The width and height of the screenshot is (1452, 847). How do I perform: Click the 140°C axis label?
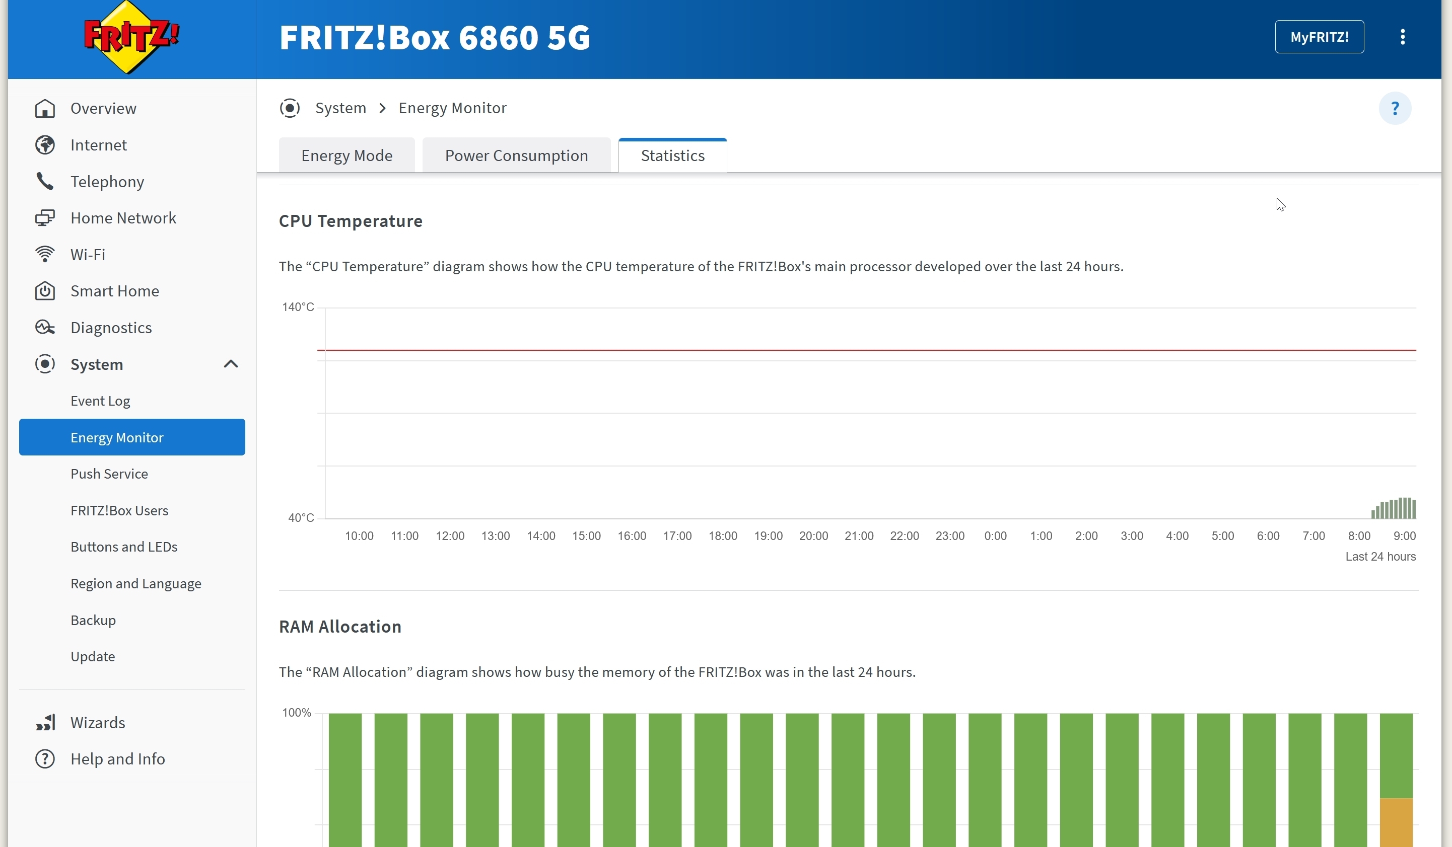click(298, 307)
